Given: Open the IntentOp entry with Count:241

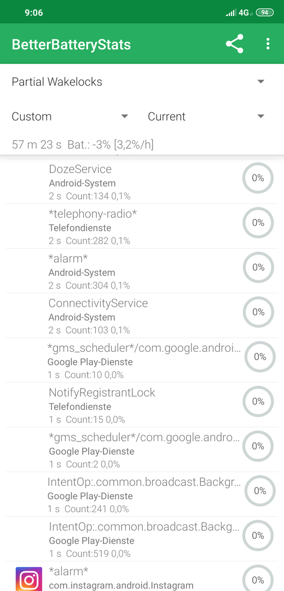Looking at the screenshot, I should tap(142, 494).
